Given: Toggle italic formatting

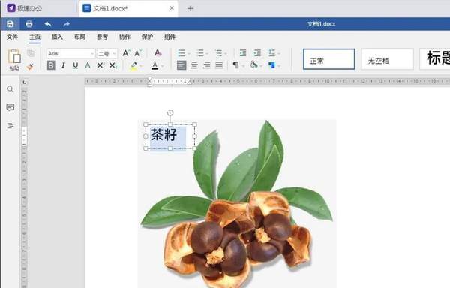Looking at the screenshot, I should coord(63,65).
